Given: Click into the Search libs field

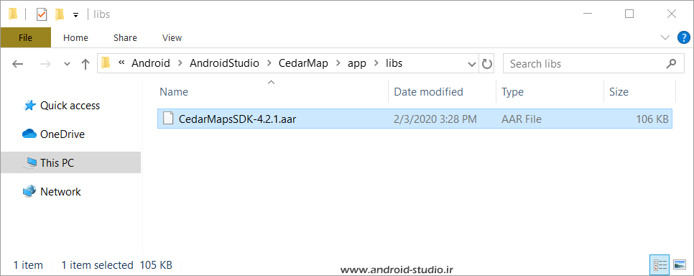Looking at the screenshot, I should pos(584,64).
